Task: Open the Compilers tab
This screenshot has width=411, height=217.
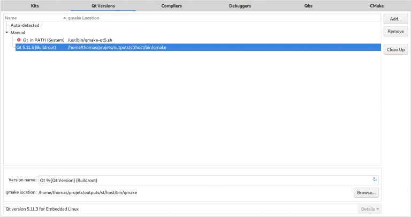Action: pyautogui.click(x=171, y=6)
